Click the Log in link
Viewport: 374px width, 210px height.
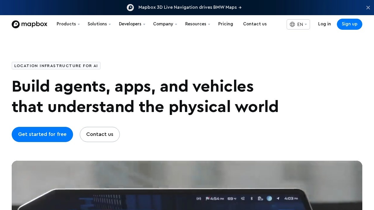325,24
